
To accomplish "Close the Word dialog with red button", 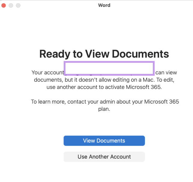I will (x=4, y=5).
